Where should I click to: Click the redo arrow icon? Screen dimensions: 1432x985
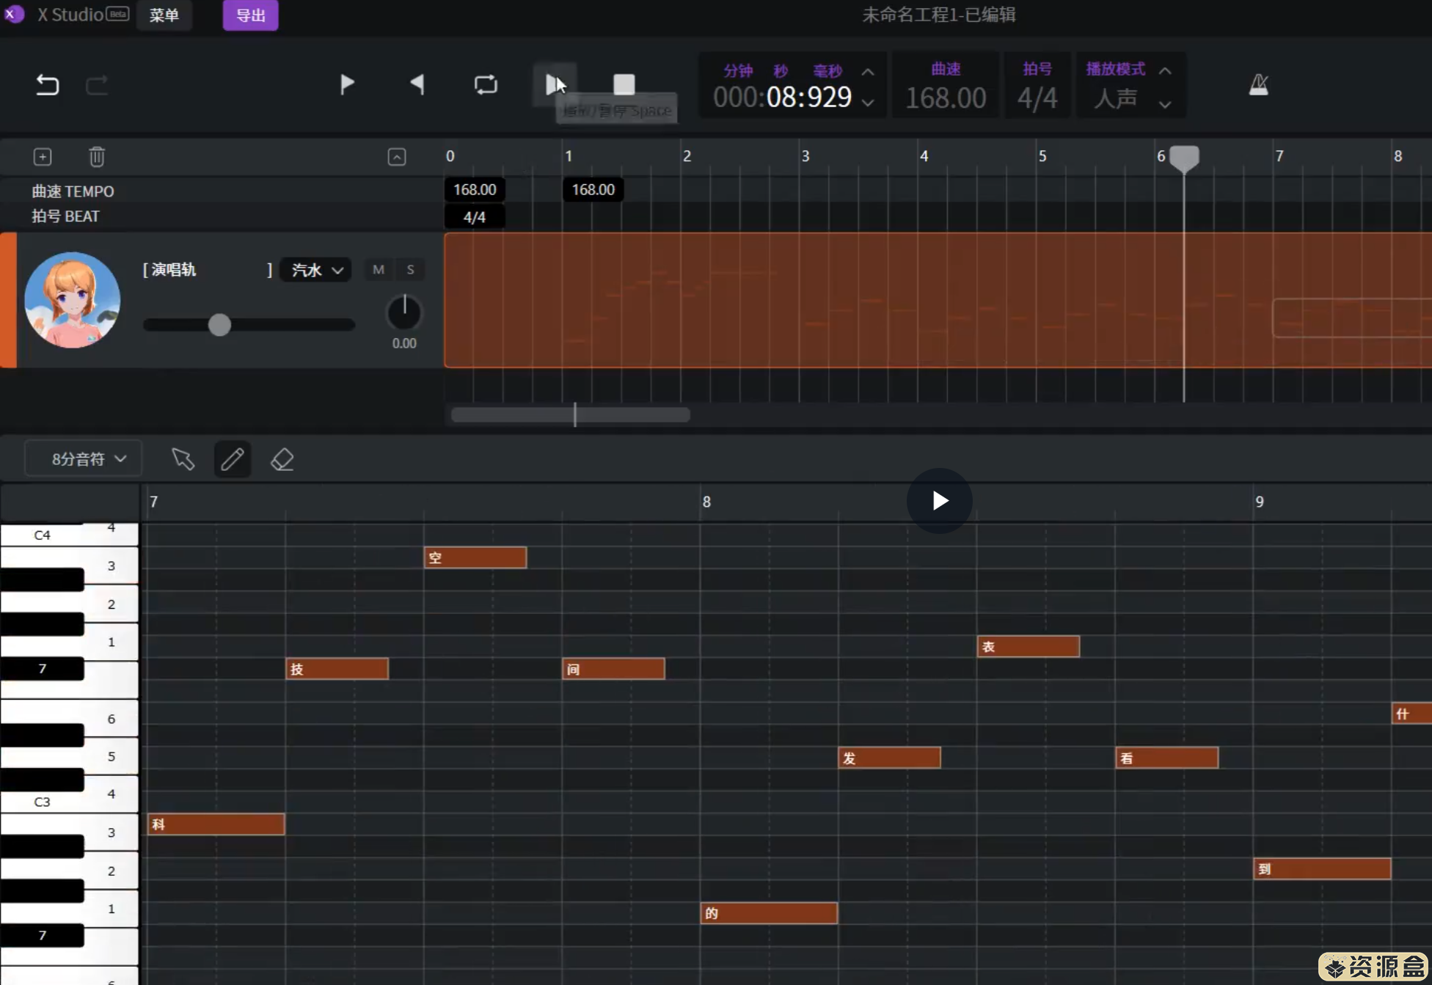click(x=97, y=85)
